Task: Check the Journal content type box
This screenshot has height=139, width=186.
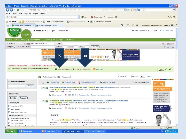Action: tap(9, 106)
